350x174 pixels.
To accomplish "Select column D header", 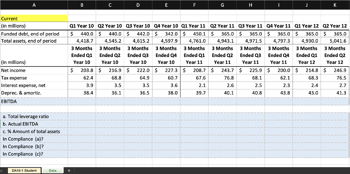I will click(138, 5).
